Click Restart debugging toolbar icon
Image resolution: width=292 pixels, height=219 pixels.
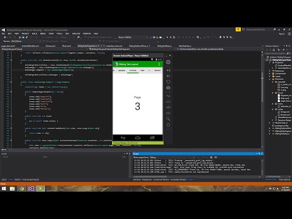coord(174,37)
